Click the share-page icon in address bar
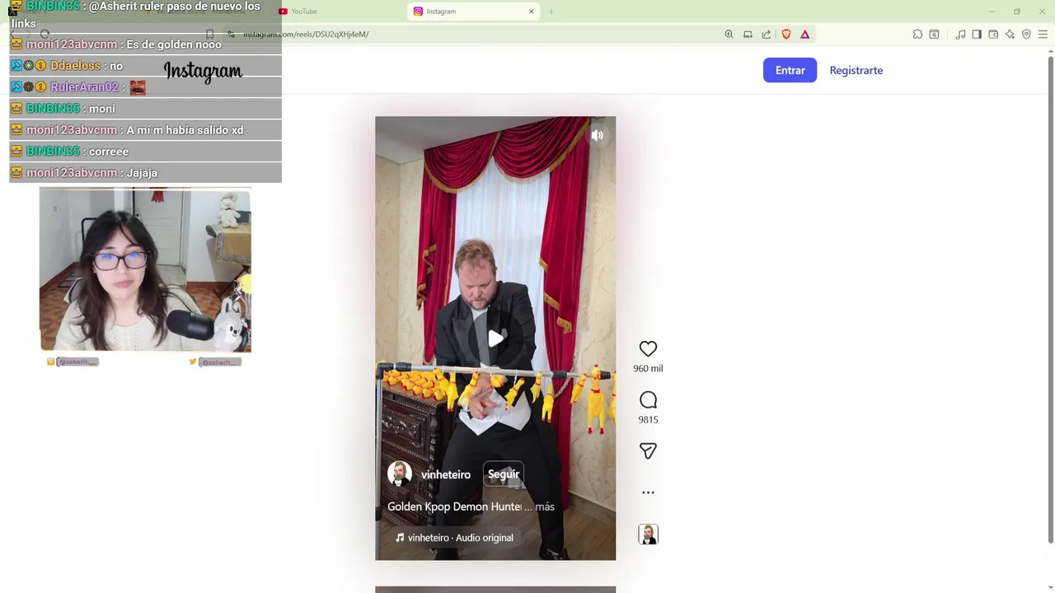Viewport: 1055px width, 593px height. (767, 35)
